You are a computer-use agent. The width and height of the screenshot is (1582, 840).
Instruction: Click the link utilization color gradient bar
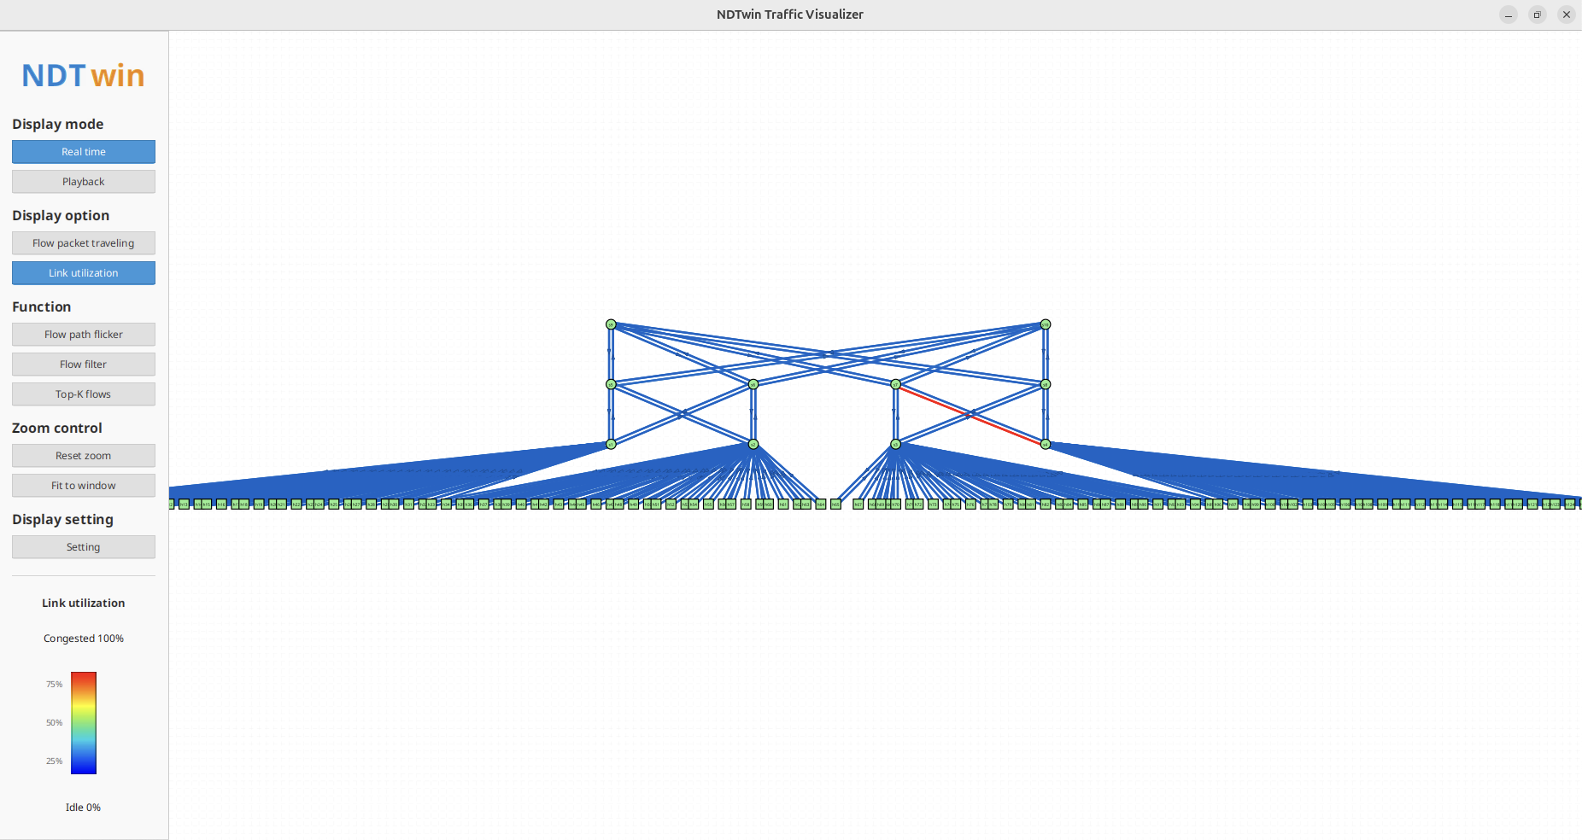[84, 723]
